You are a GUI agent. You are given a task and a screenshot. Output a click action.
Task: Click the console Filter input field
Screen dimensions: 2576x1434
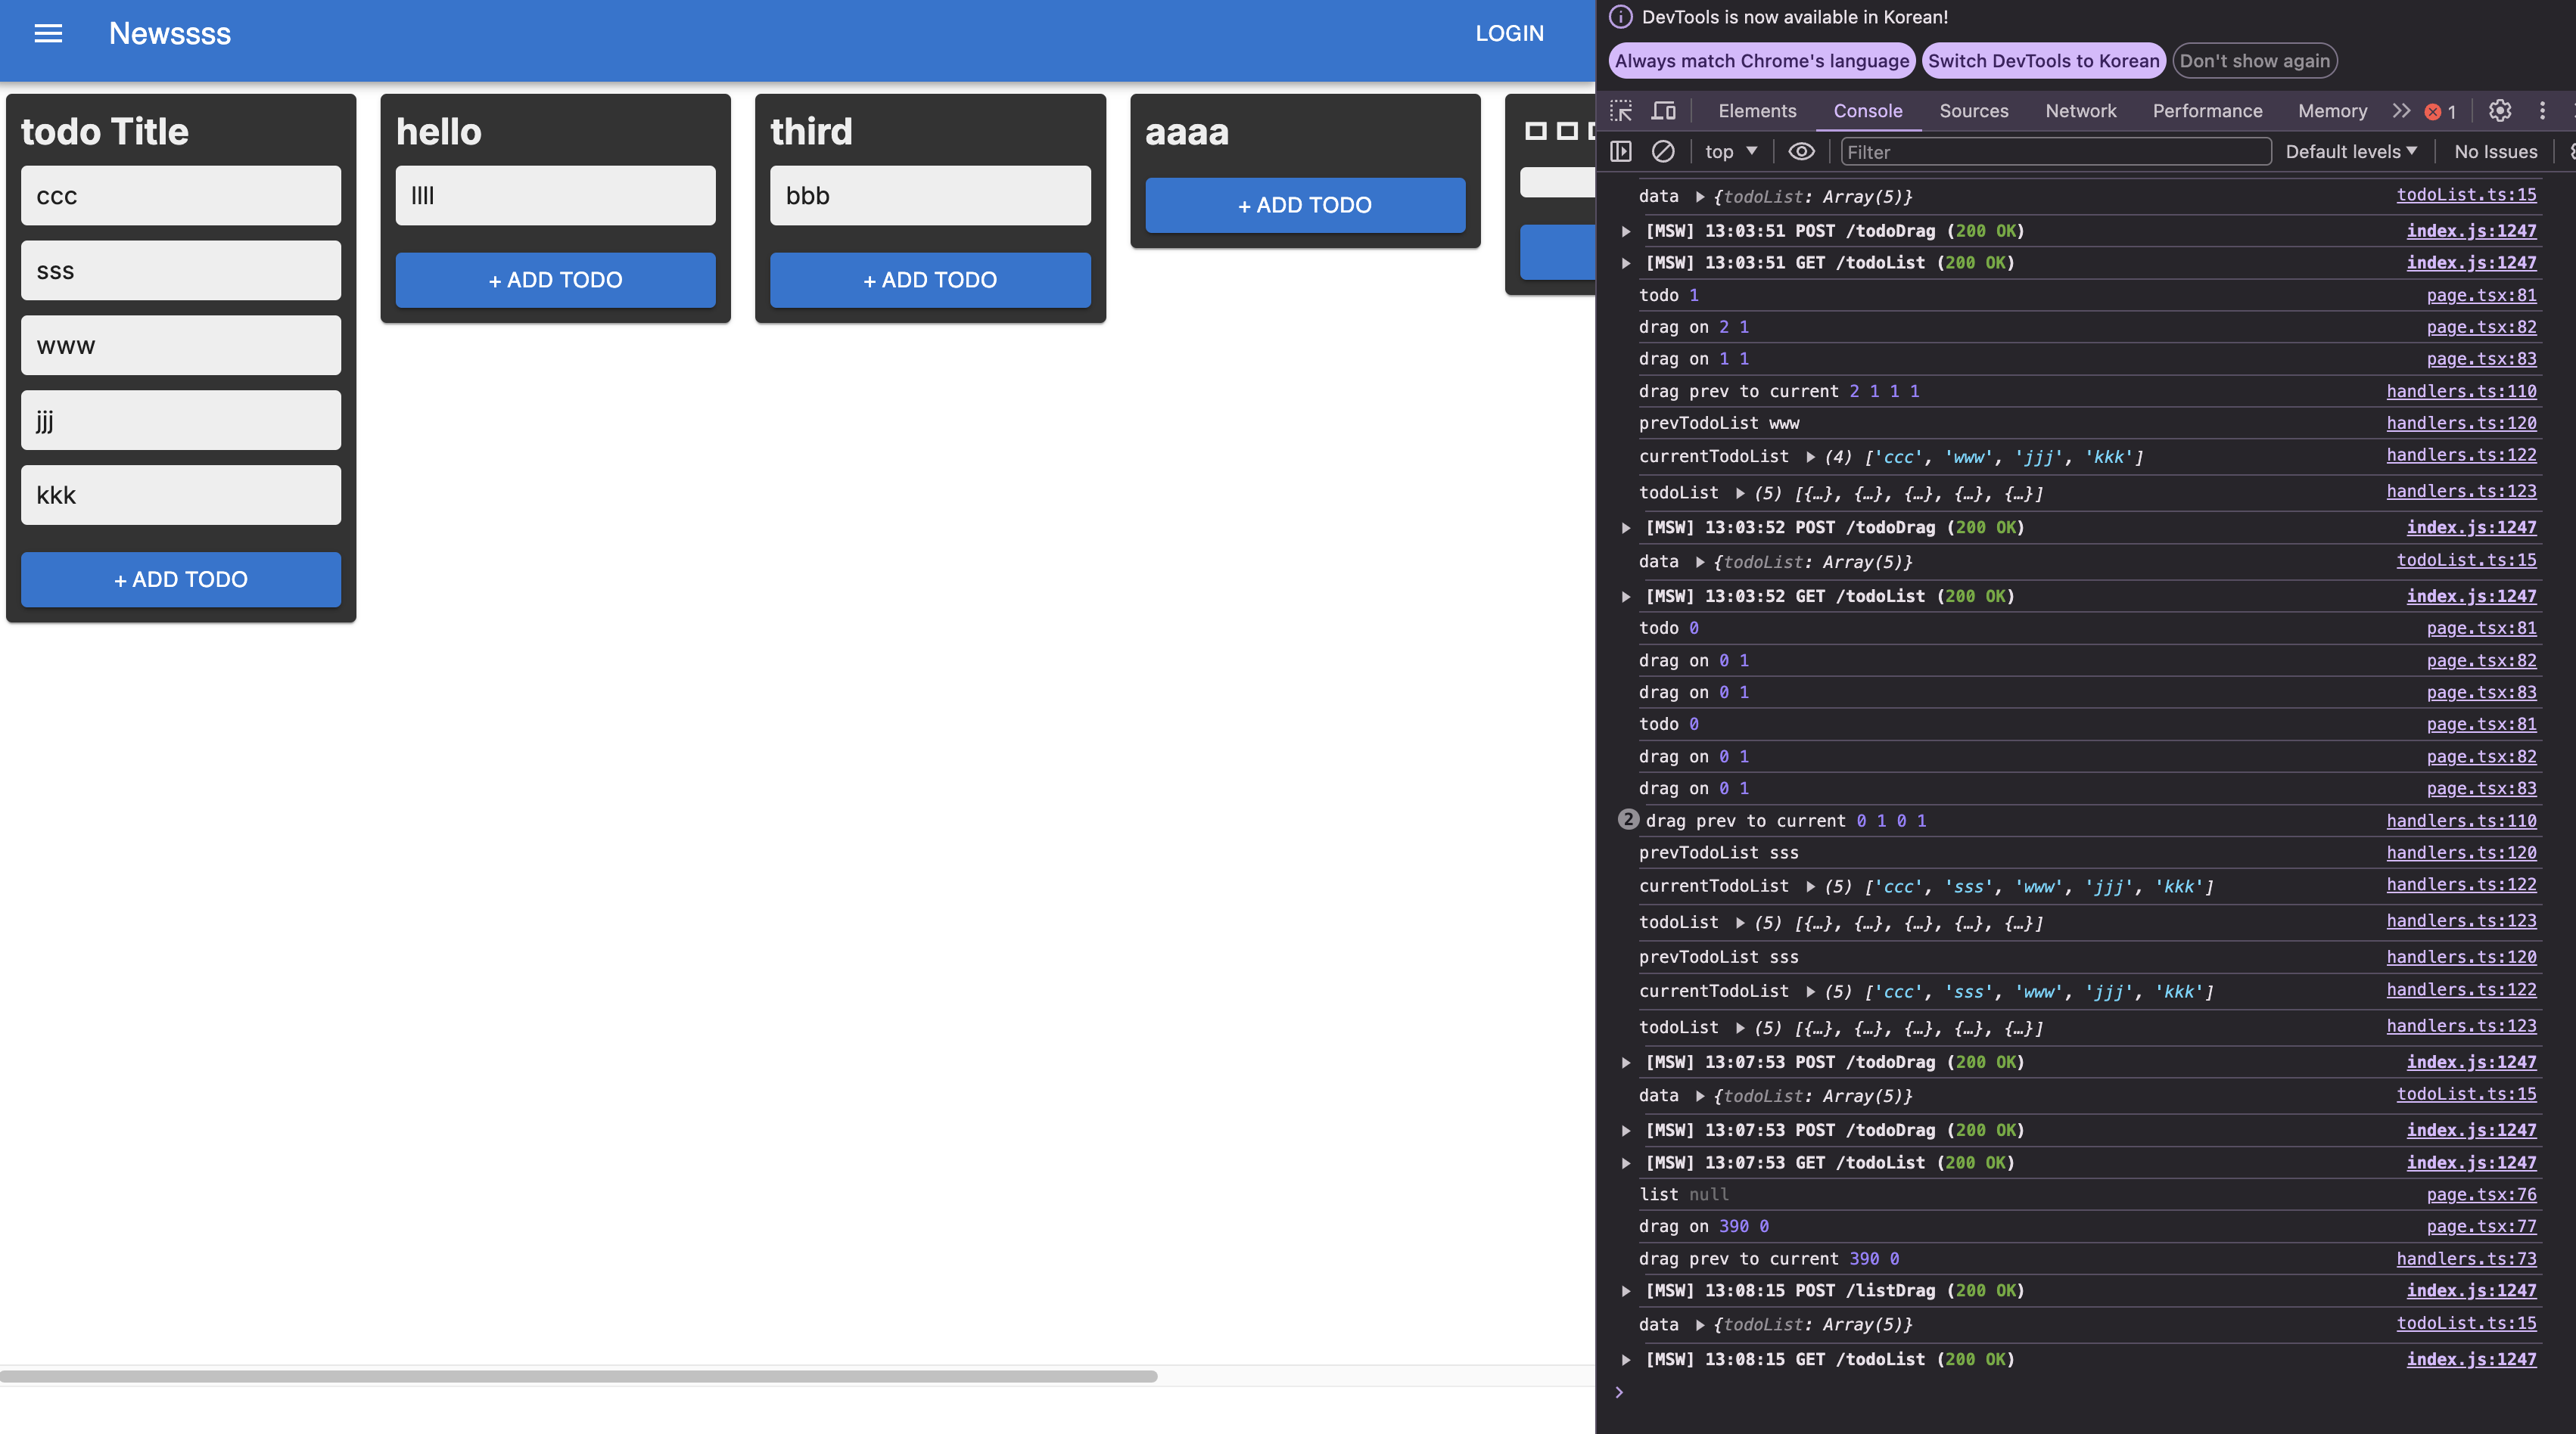click(2055, 152)
